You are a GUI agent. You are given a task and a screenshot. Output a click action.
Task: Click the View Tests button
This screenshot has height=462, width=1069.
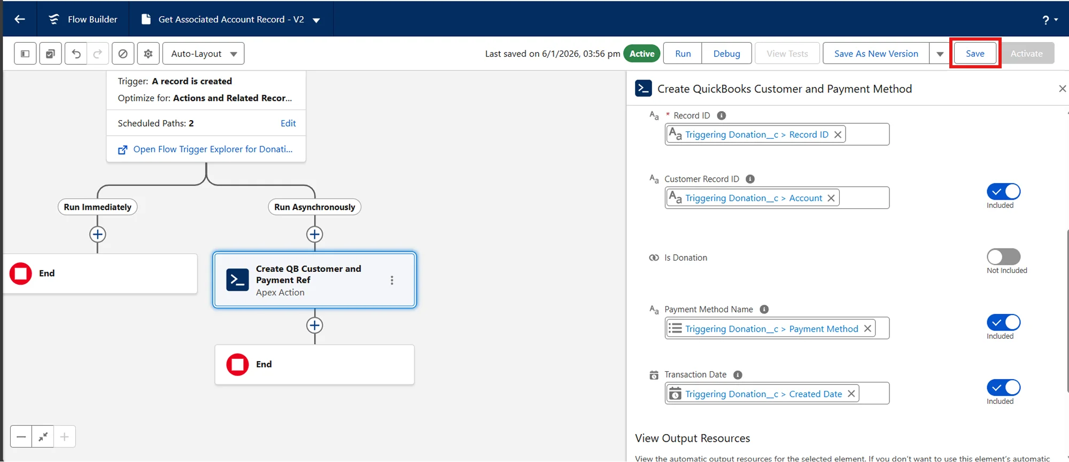pyautogui.click(x=787, y=53)
